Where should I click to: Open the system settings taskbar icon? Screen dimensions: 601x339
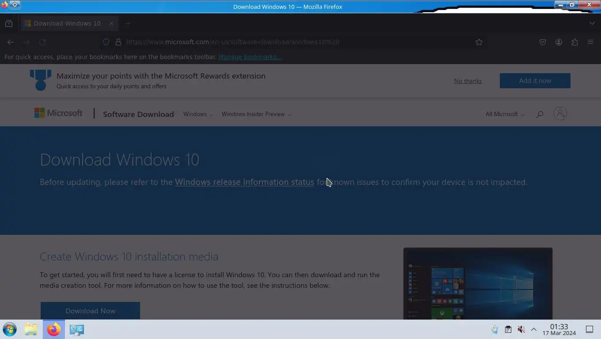pos(77,329)
